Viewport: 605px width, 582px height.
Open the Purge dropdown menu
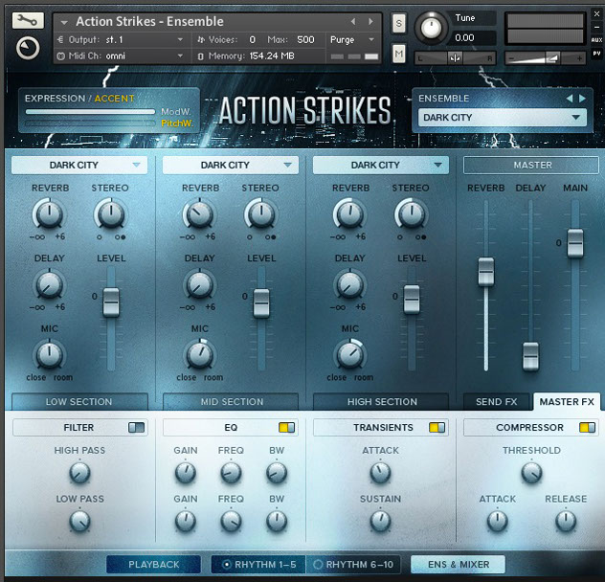(353, 40)
